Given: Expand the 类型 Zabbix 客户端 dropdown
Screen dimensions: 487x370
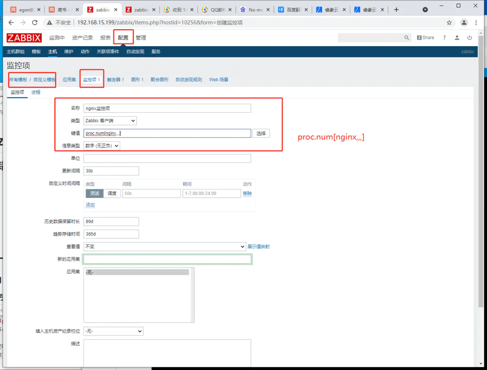Looking at the screenshot, I should [x=110, y=120].
